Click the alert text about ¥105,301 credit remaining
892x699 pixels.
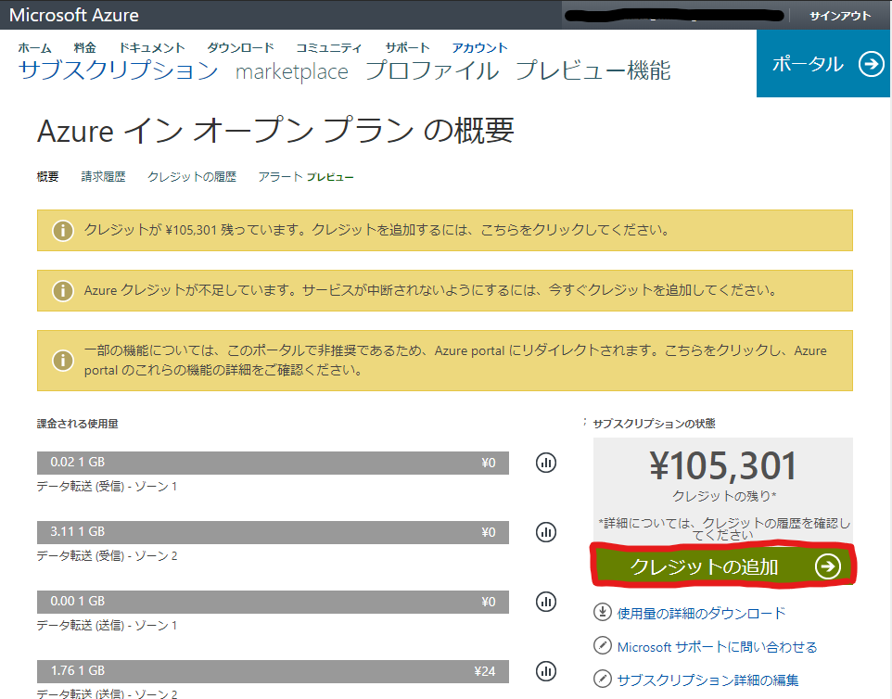tap(377, 230)
